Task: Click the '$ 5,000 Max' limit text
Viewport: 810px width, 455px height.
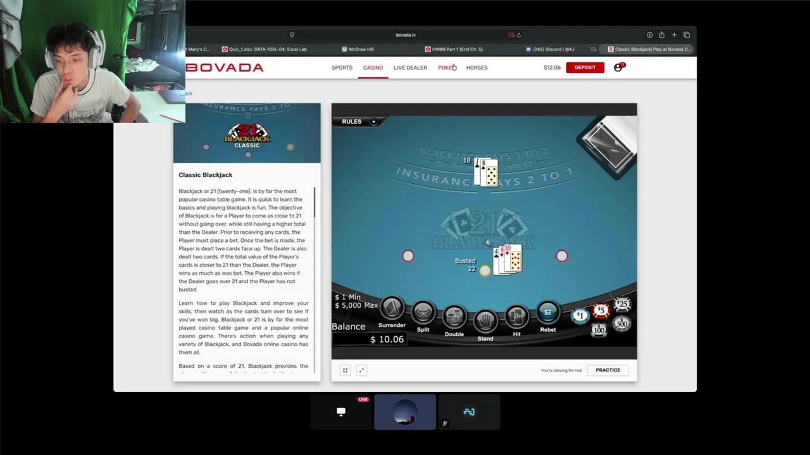Action: (x=356, y=305)
